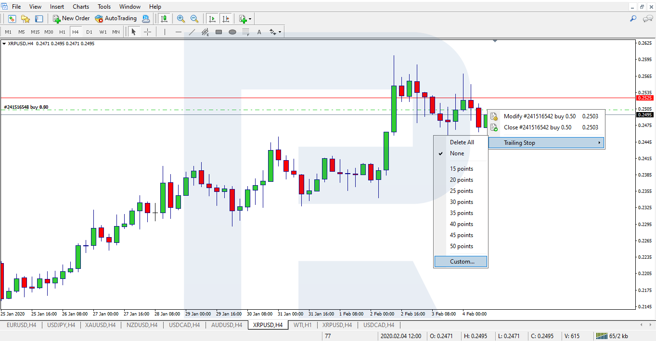Open the Market Watch panel icon

11,18
